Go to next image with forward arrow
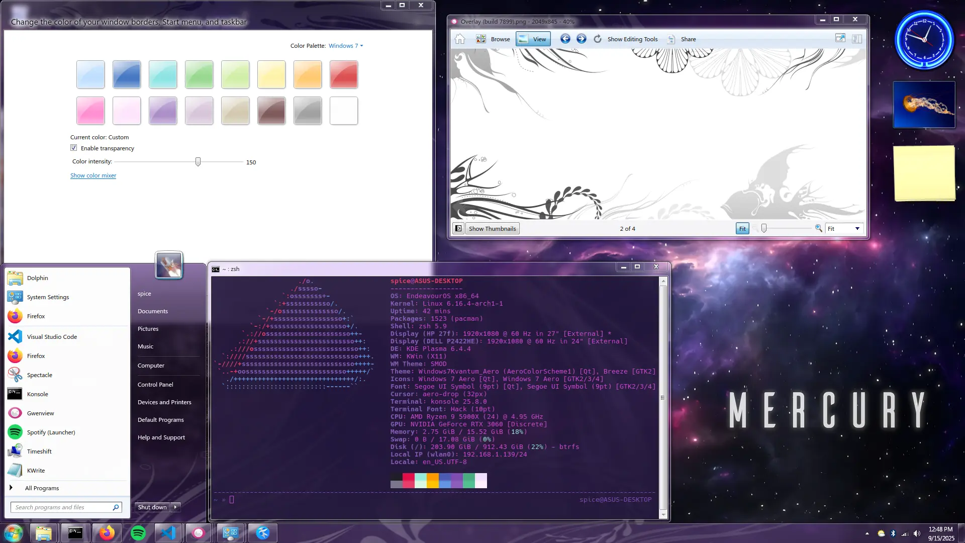 coord(581,39)
